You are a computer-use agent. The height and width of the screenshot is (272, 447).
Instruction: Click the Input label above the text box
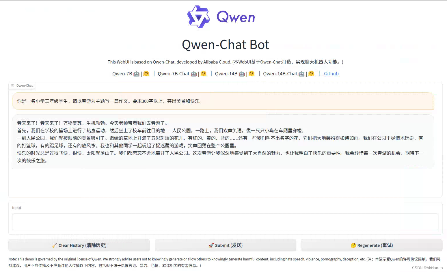[17, 208]
